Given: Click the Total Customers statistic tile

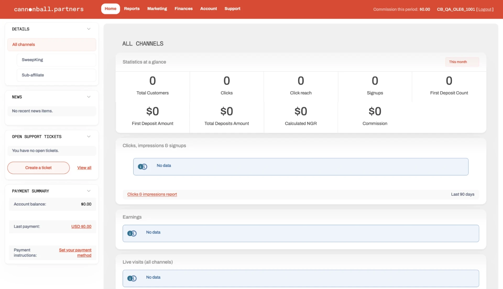Looking at the screenshot, I should (152, 86).
